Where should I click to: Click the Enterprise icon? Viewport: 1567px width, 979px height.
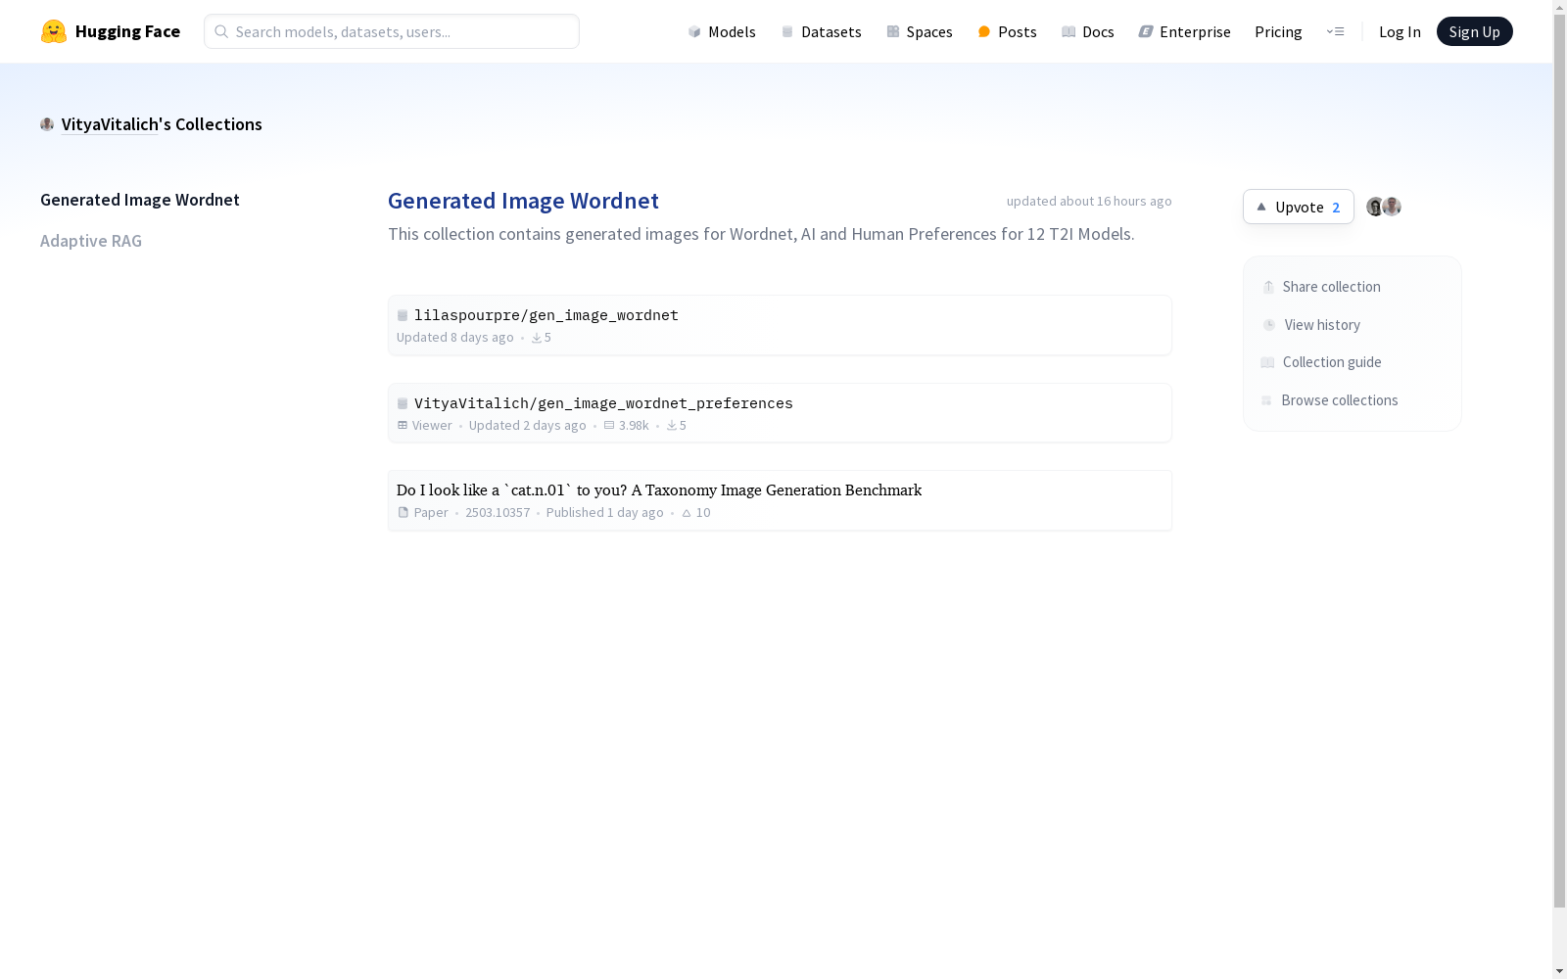pyautogui.click(x=1146, y=31)
